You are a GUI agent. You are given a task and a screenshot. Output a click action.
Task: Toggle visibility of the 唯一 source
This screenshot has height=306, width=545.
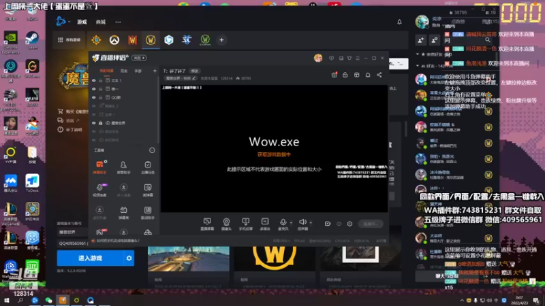pos(94,89)
